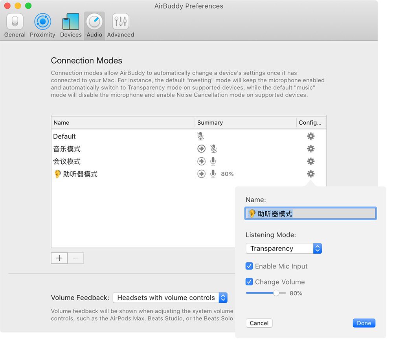This screenshot has width=393, height=345.
Task: Click transparency icon in 助听器模式 row
Action: click(x=201, y=174)
